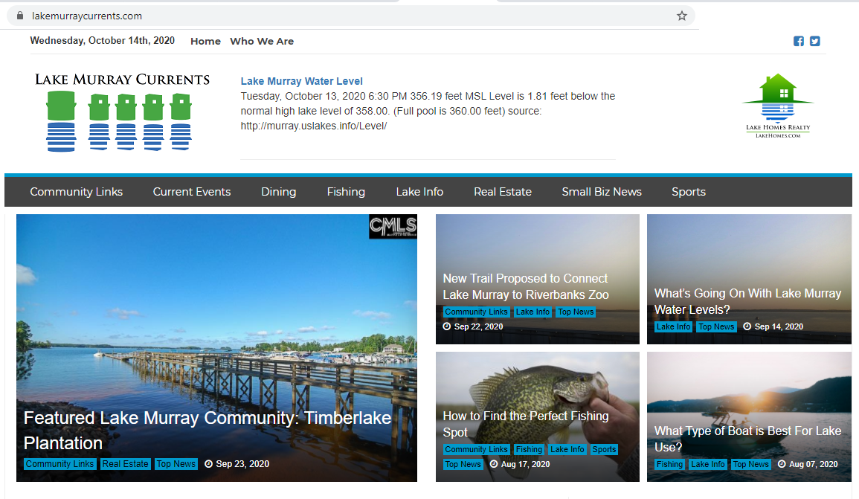The width and height of the screenshot is (859, 499).
Task: Open the Twitter icon in the header
Action: [x=814, y=41]
